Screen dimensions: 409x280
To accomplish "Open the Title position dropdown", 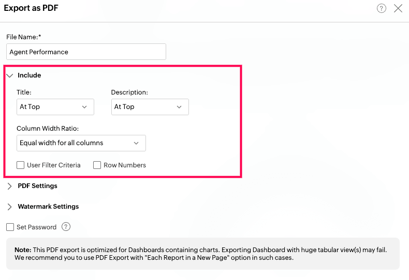I will pyautogui.click(x=55, y=107).
